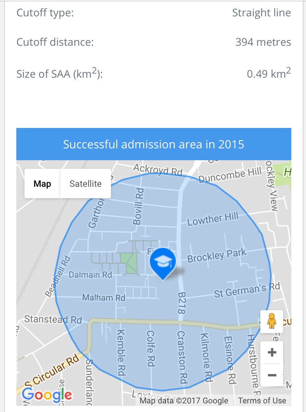The height and width of the screenshot is (412, 306).
Task: Click the Dalmain Rd label
Action: (90, 275)
